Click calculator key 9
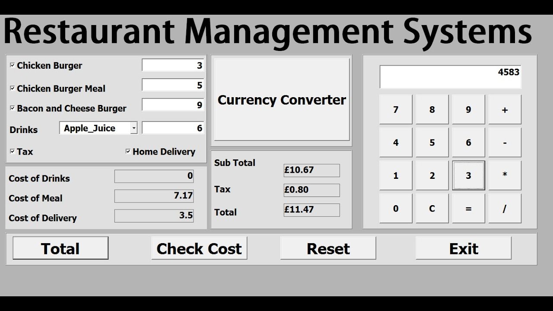The image size is (553, 311). pos(468,110)
